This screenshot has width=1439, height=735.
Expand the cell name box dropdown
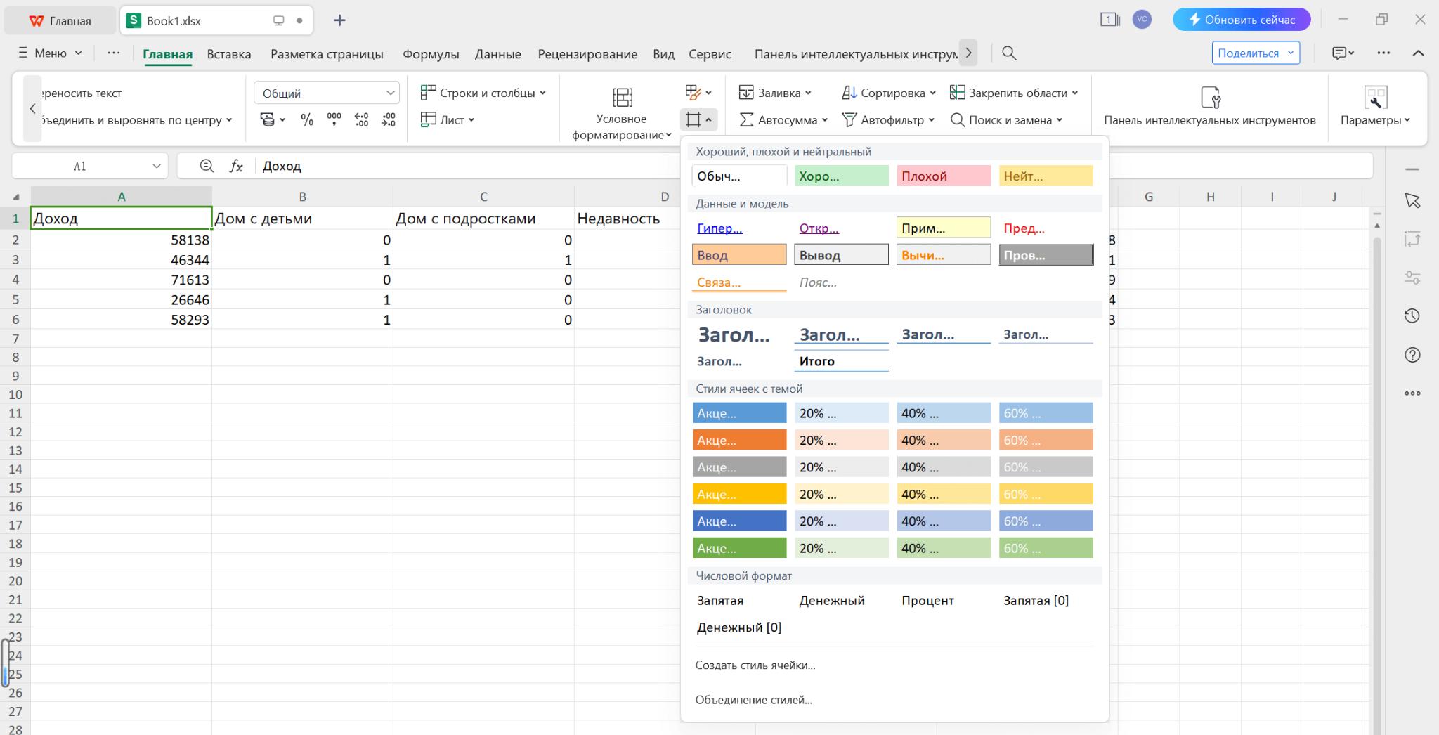click(157, 167)
